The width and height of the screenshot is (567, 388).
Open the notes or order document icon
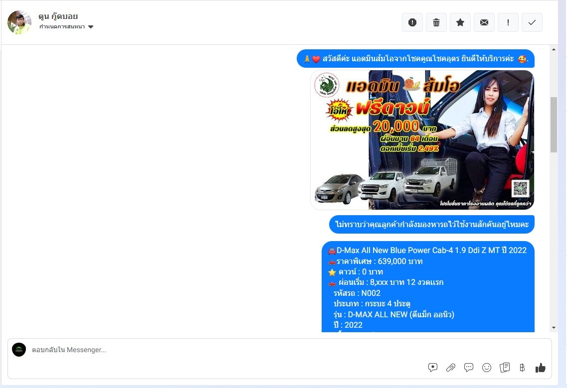click(505, 368)
